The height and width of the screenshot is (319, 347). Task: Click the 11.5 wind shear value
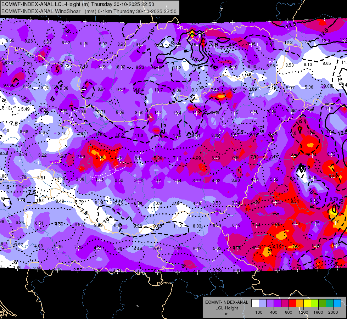pyautogui.click(x=329, y=109)
